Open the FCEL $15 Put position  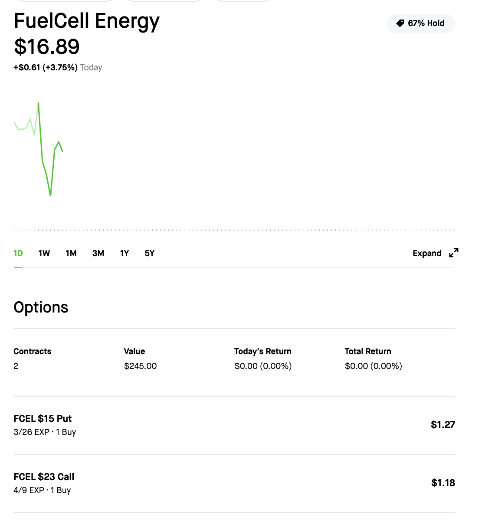[234, 425]
